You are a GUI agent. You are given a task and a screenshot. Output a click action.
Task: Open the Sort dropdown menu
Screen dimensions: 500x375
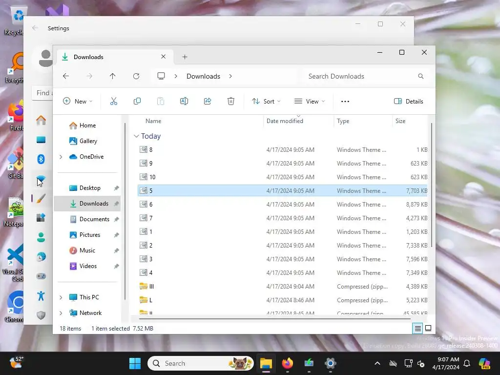[266, 102]
